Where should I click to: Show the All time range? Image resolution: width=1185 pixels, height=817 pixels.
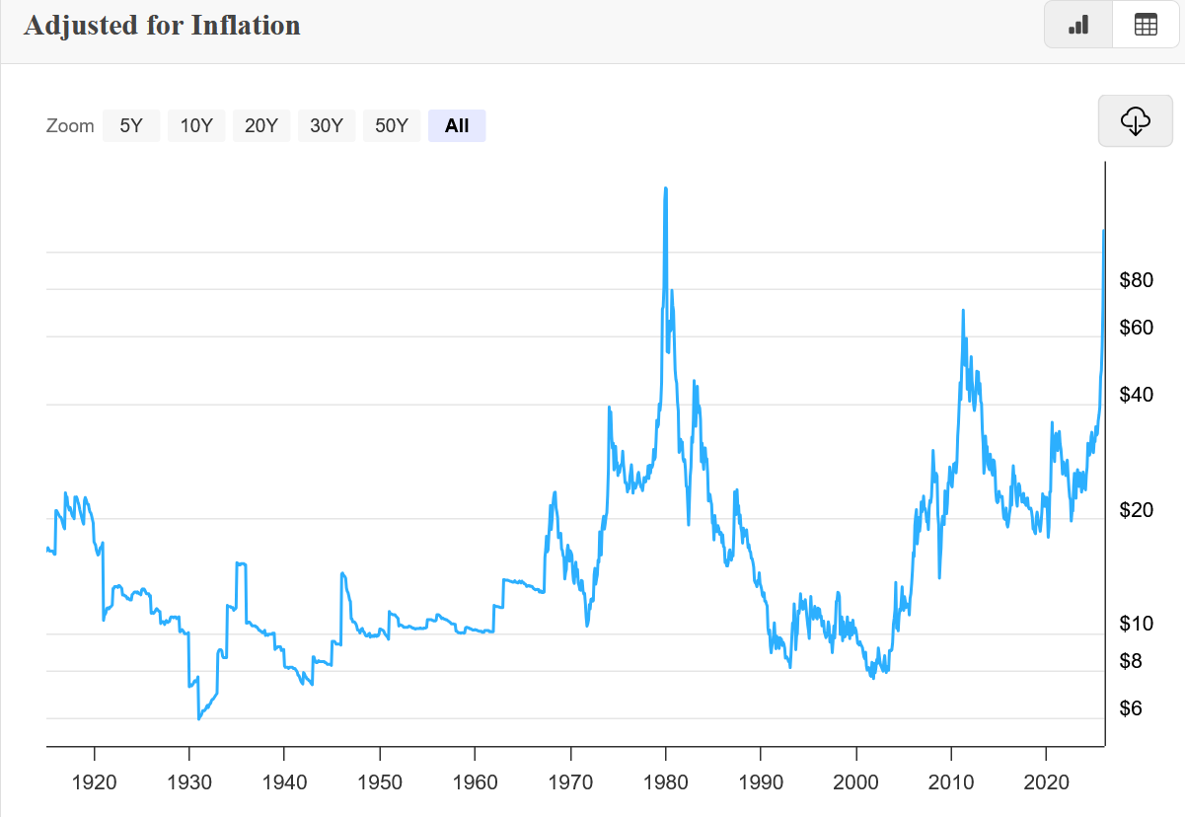[457, 125]
